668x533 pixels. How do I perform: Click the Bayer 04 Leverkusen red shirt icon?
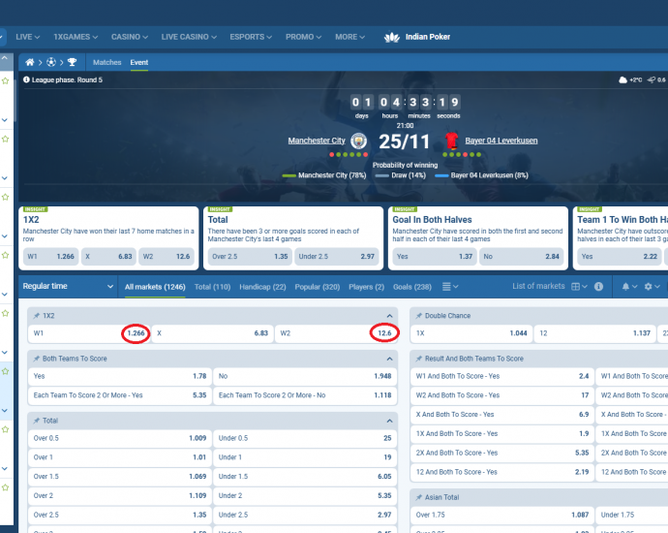451,141
